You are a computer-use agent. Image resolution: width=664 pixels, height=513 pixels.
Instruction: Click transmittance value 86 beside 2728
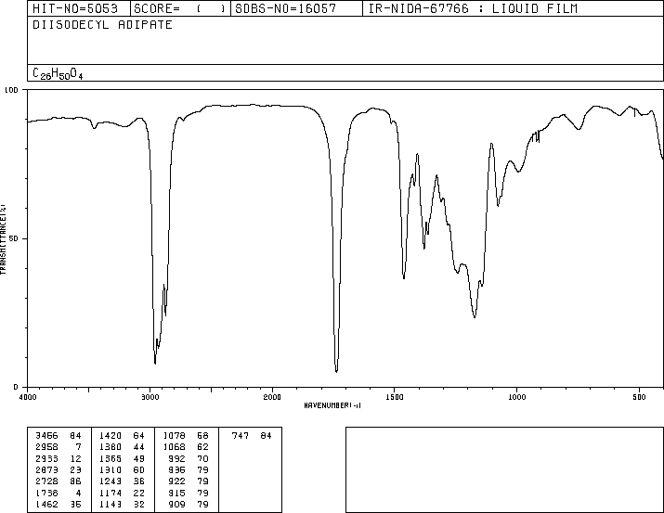[x=75, y=481]
